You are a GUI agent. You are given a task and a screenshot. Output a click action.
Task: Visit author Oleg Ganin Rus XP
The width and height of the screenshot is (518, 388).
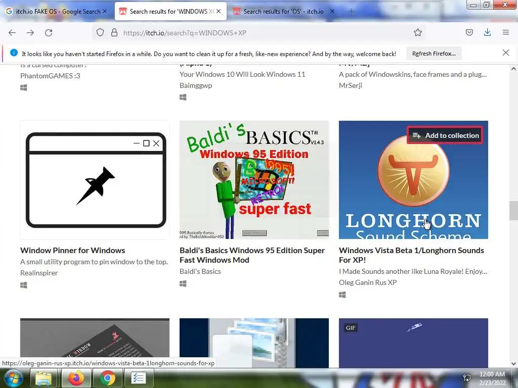click(368, 282)
